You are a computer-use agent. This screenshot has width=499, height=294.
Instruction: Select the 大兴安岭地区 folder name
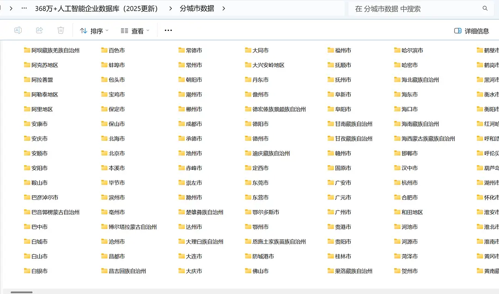[x=268, y=65]
